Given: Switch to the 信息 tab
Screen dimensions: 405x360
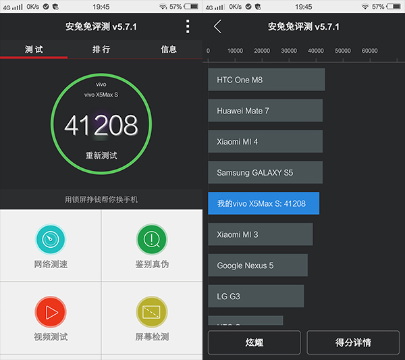Looking at the screenshot, I should point(169,49).
